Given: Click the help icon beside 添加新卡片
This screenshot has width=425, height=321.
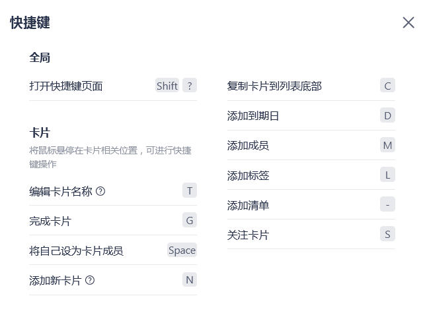Looking at the screenshot, I should (x=90, y=280).
